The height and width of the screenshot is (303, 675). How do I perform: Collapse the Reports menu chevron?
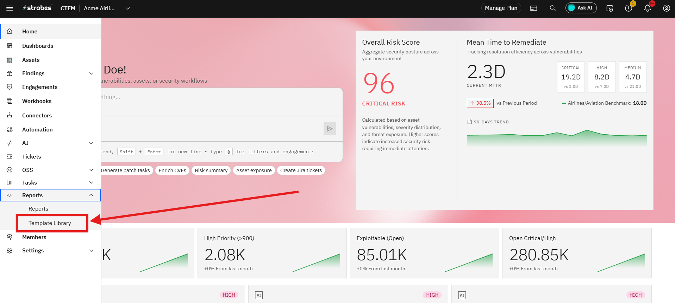91,195
